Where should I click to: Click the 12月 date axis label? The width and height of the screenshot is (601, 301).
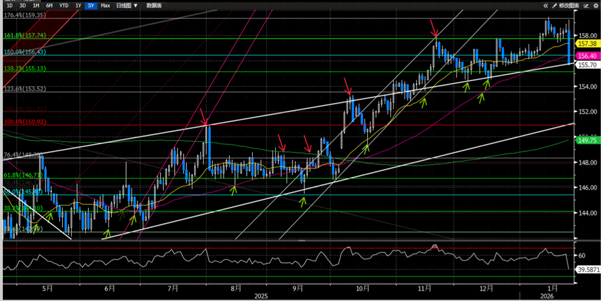point(486,287)
